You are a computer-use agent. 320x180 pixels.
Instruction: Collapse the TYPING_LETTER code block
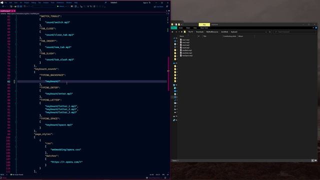tap(16, 103)
